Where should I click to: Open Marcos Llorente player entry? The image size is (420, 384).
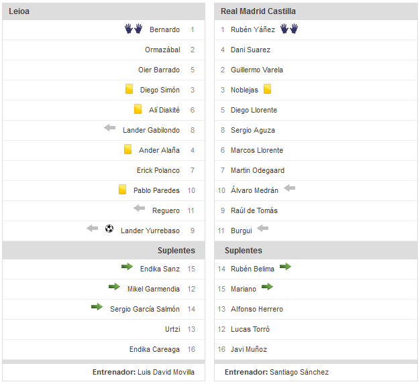256,150
